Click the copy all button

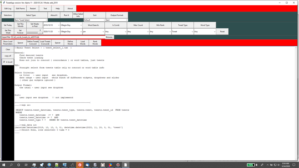(8, 56)
